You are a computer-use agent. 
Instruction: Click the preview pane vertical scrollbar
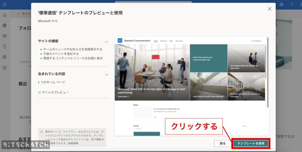tap(267, 74)
